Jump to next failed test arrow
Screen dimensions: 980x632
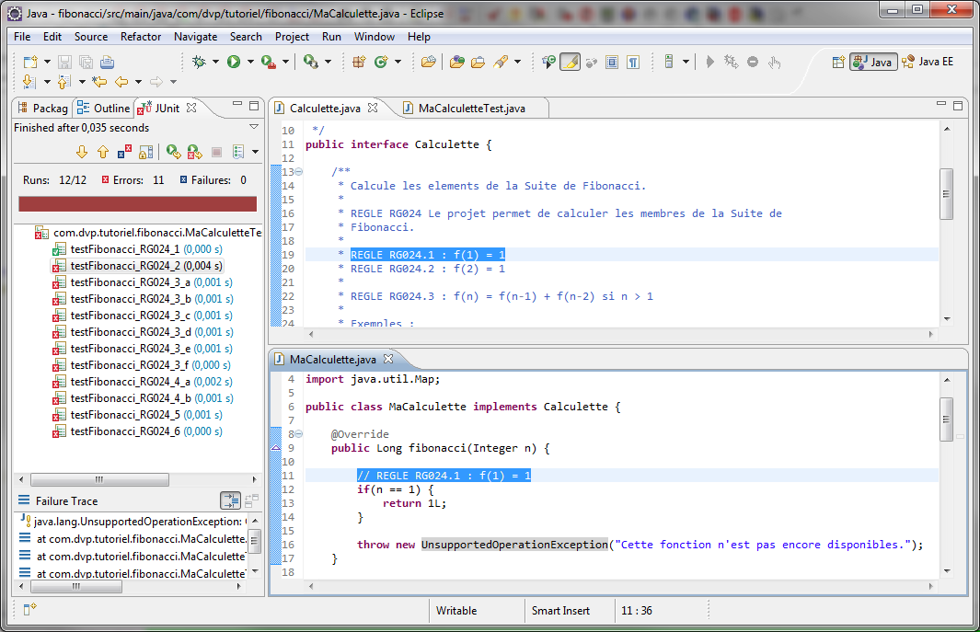pyautogui.click(x=81, y=152)
